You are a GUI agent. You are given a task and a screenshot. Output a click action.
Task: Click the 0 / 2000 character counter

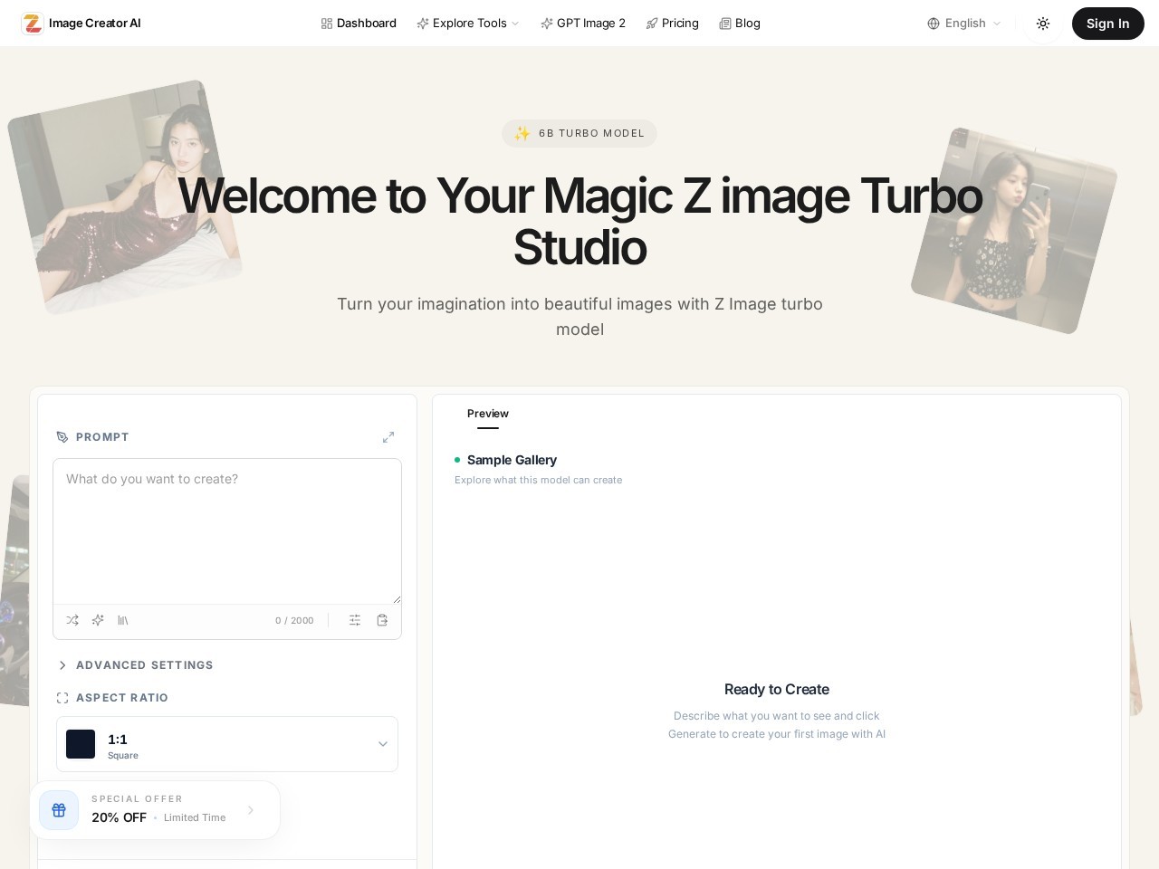coord(294,621)
